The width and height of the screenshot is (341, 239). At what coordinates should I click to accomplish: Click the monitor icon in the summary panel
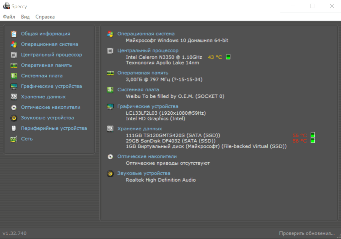coord(110,107)
